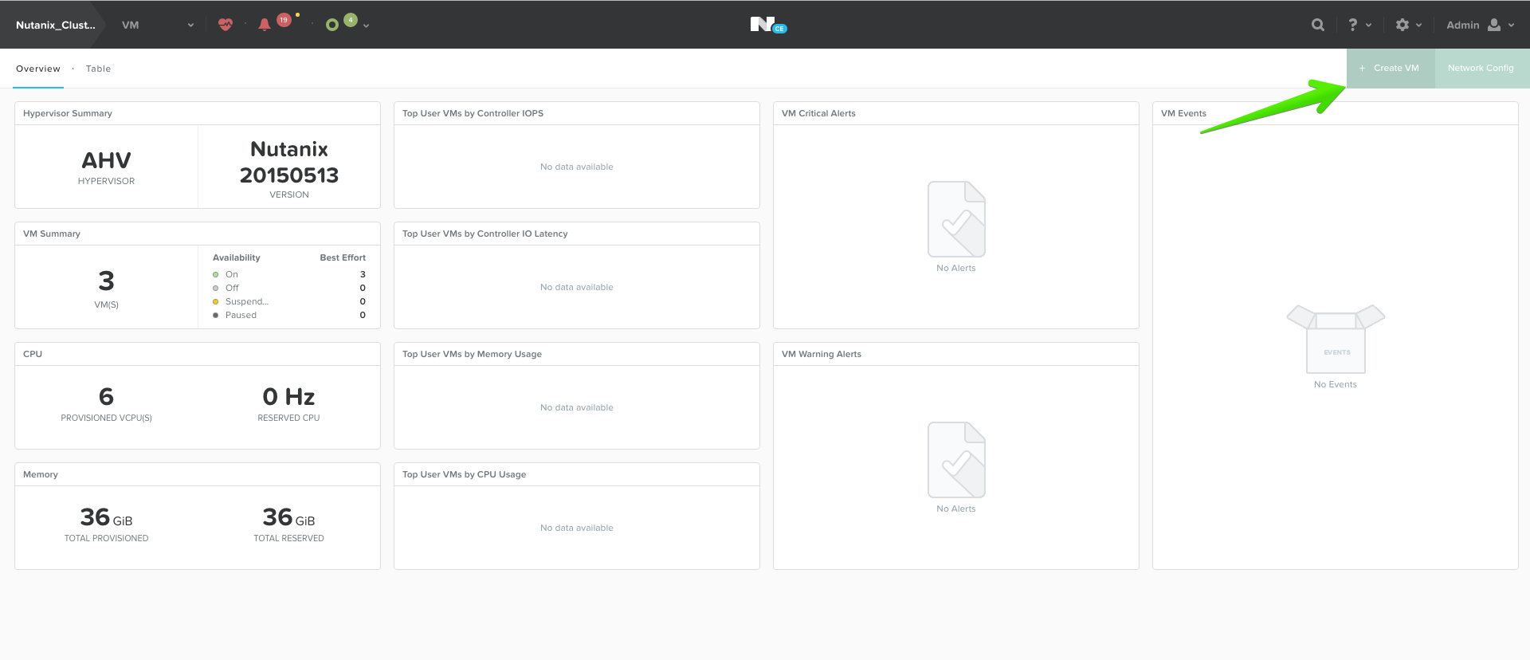Select the Memory widget title
Viewport: 1530px width, 660px height.
coord(41,474)
